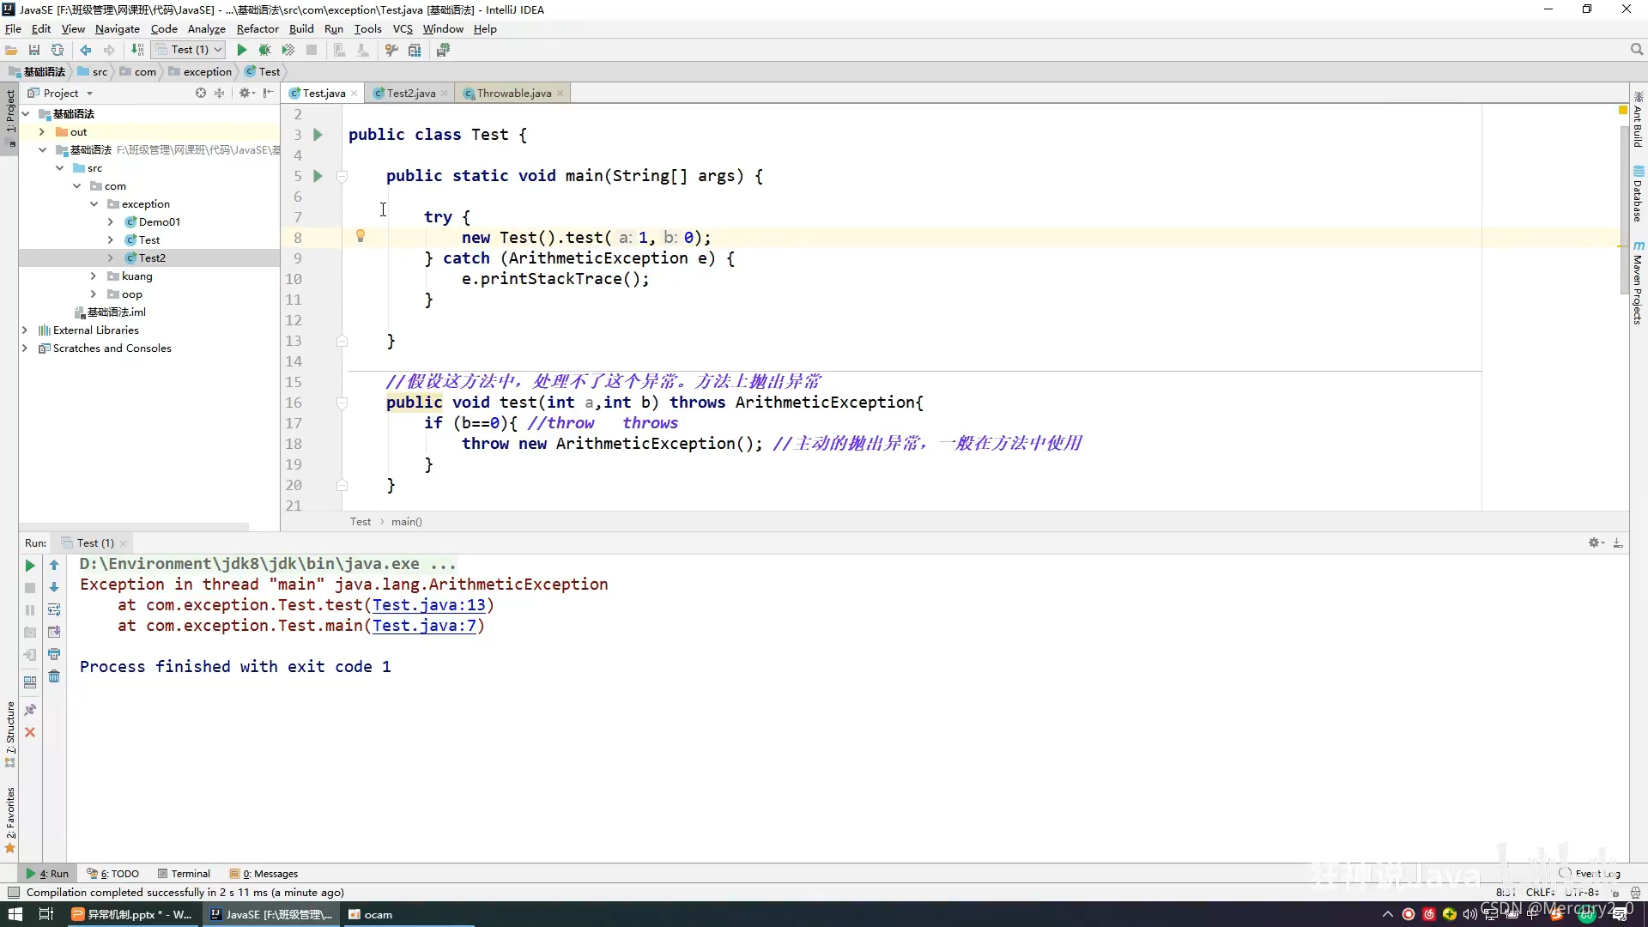Switch to the PowerPoint 异常机制.pptx taskbar item
This screenshot has width=1648, height=927.
(x=131, y=914)
